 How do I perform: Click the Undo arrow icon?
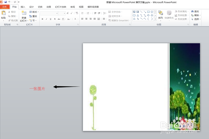point(9,2)
